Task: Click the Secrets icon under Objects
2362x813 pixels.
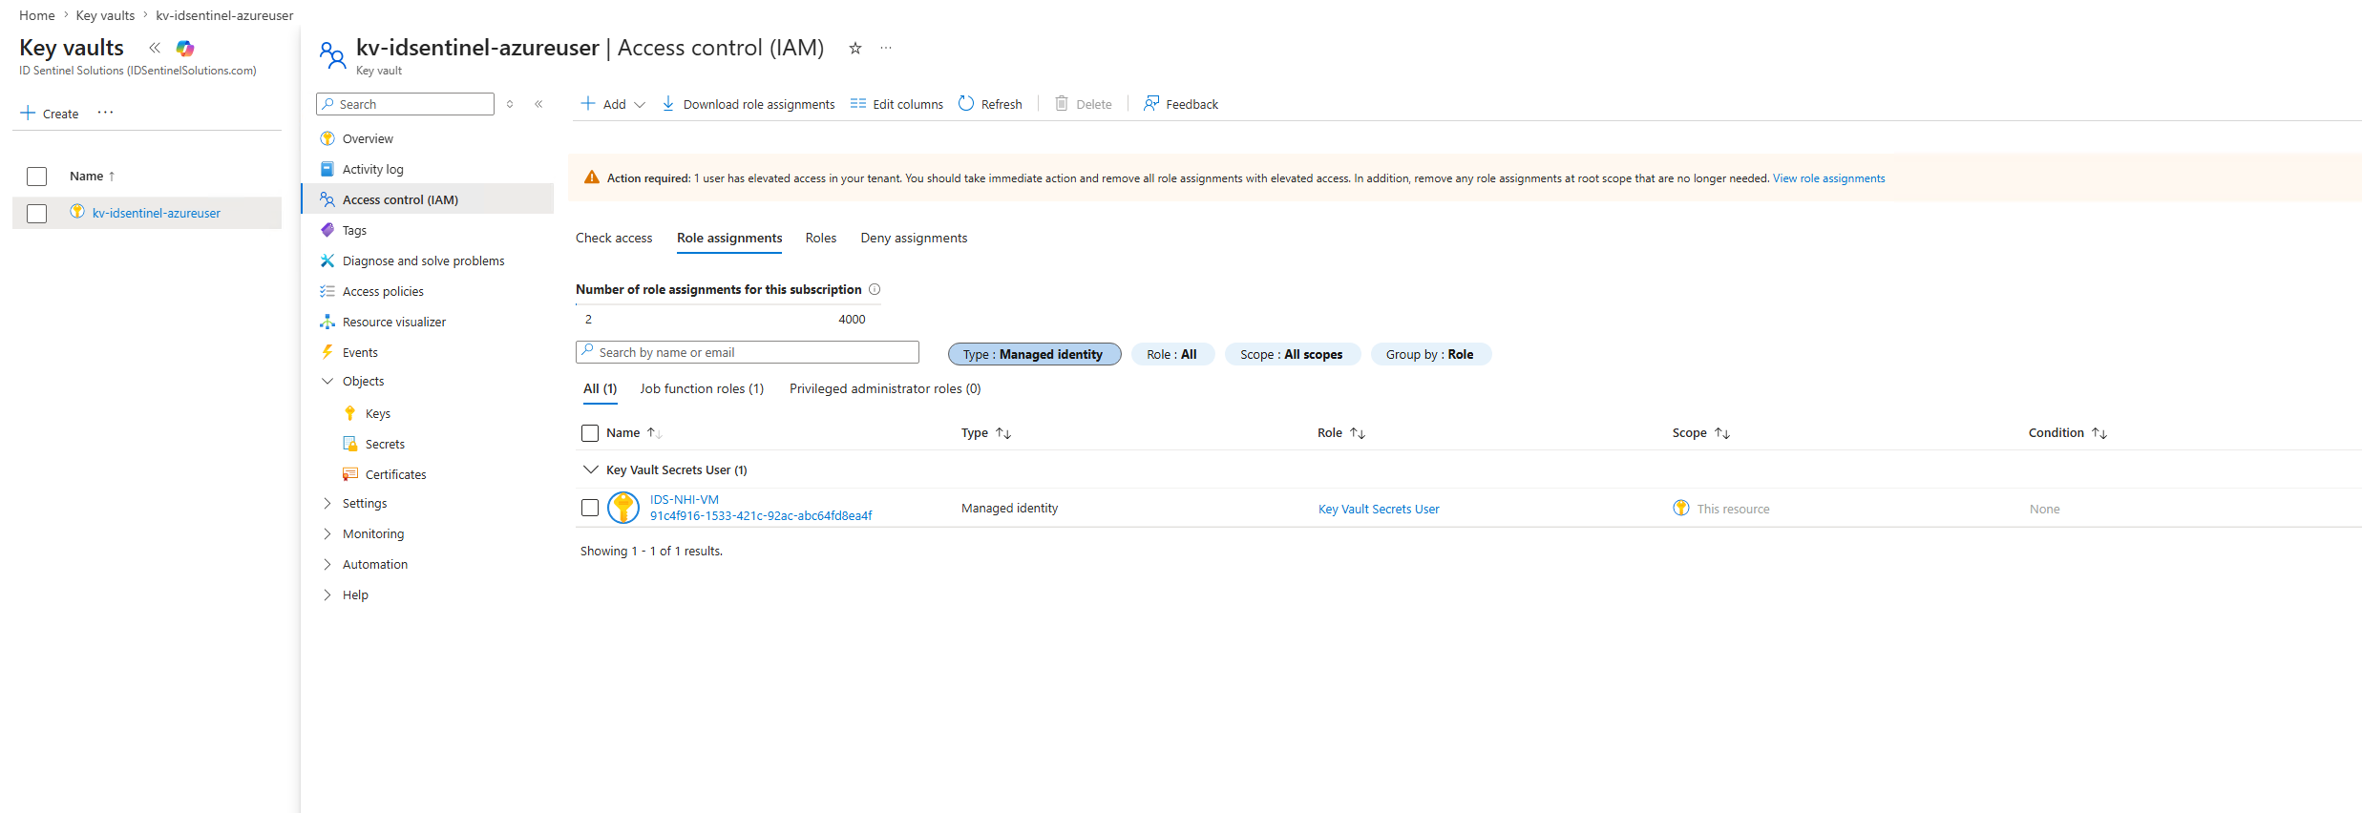Action: point(350,444)
